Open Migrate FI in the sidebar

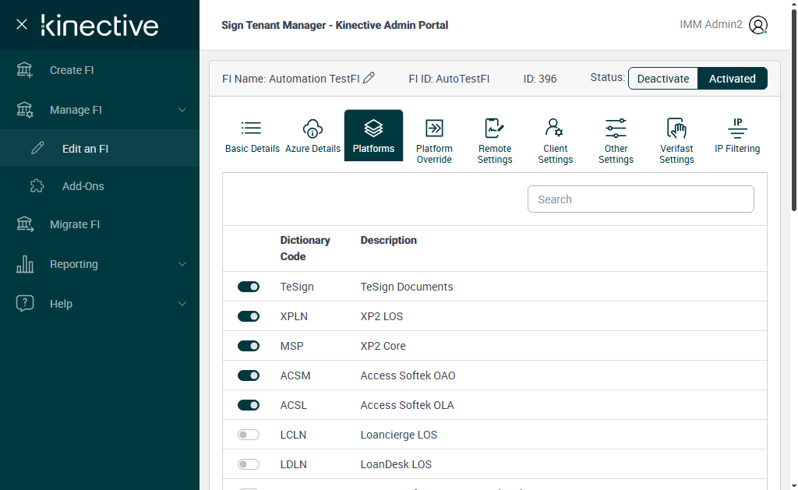pos(75,224)
